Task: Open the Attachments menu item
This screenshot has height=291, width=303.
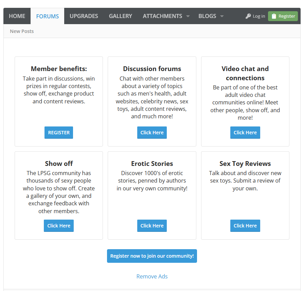Action: pyautogui.click(x=162, y=16)
